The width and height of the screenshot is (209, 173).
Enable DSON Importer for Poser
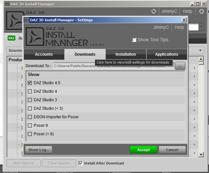point(30,117)
